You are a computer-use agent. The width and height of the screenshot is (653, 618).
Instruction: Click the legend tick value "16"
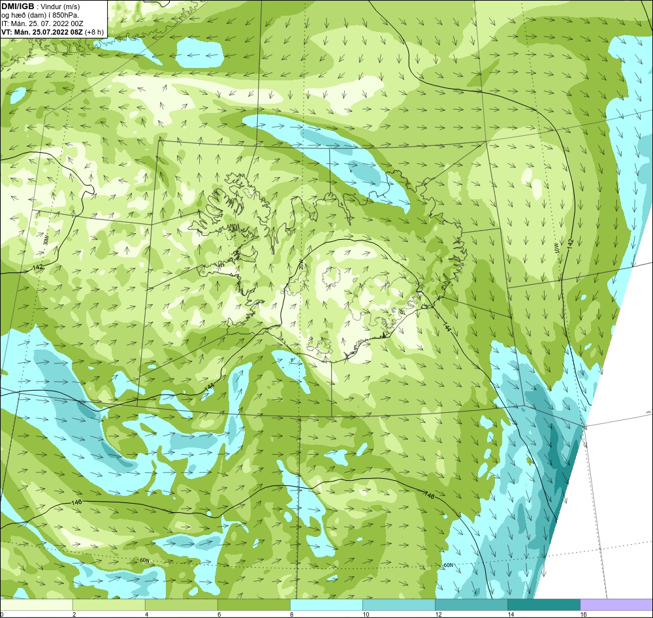click(x=583, y=614)
